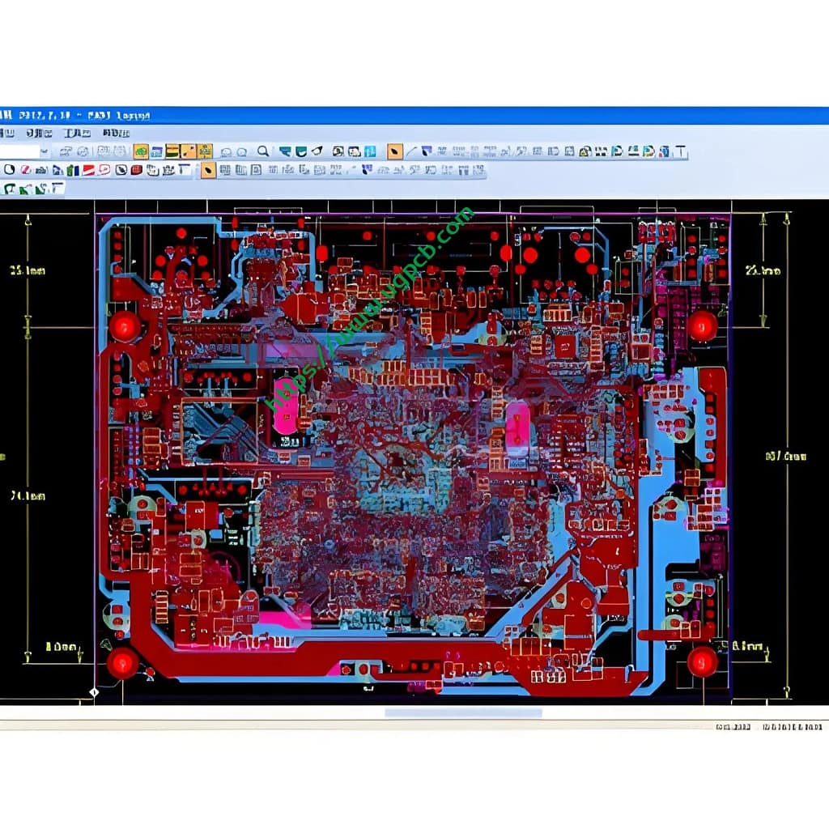This screenshot has width=829, height=829.
Task: Expand the layer dropdown arrow at toolbar left
Action: [x=44, y=151]
